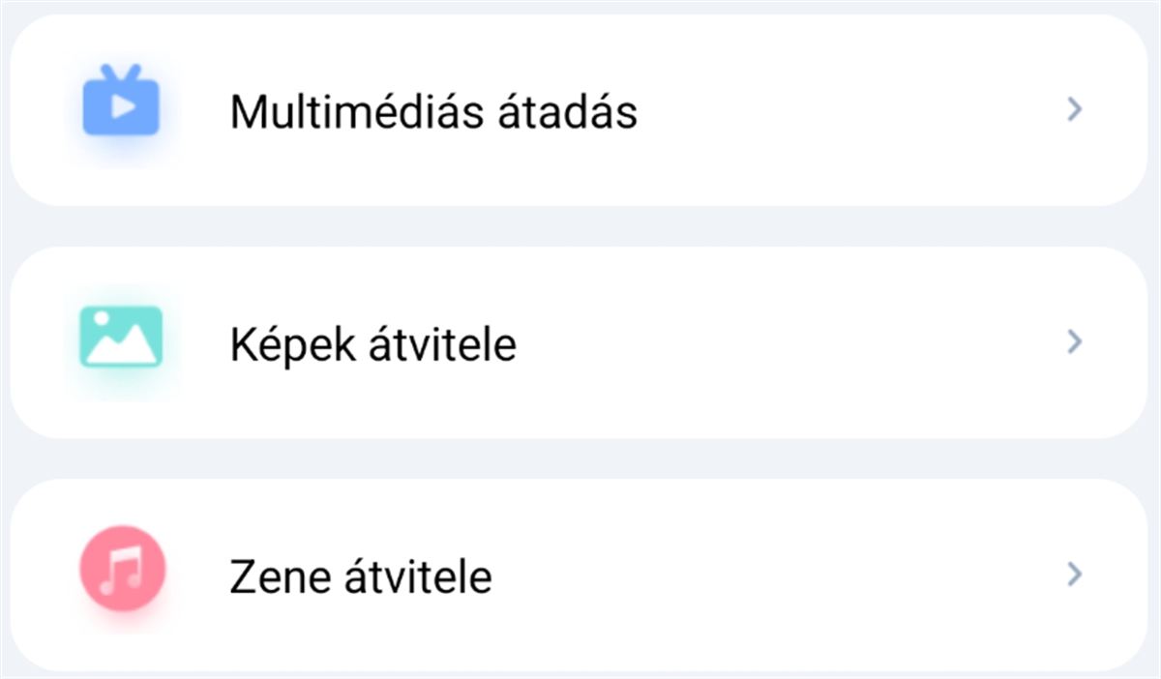Screen dimensions: 1161x679
Task: Choose the Zene átvitele menu entry
Action: [x=579, y=575]
